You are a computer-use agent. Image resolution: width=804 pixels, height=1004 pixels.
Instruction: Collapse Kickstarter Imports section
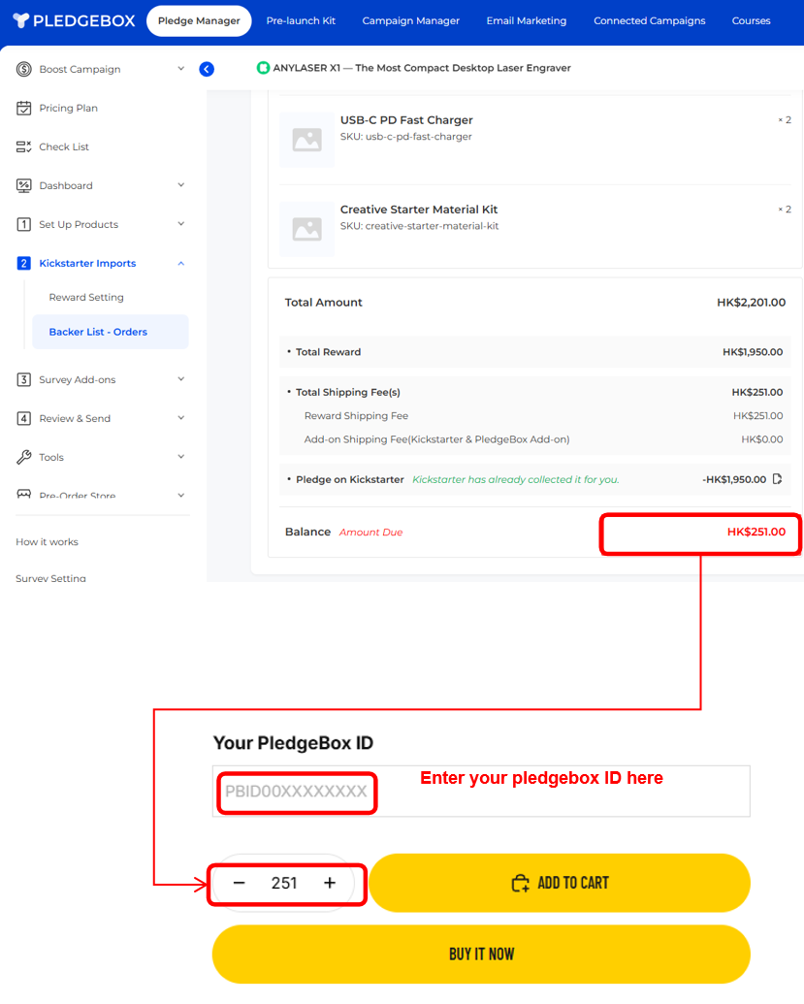pos(181,263)
